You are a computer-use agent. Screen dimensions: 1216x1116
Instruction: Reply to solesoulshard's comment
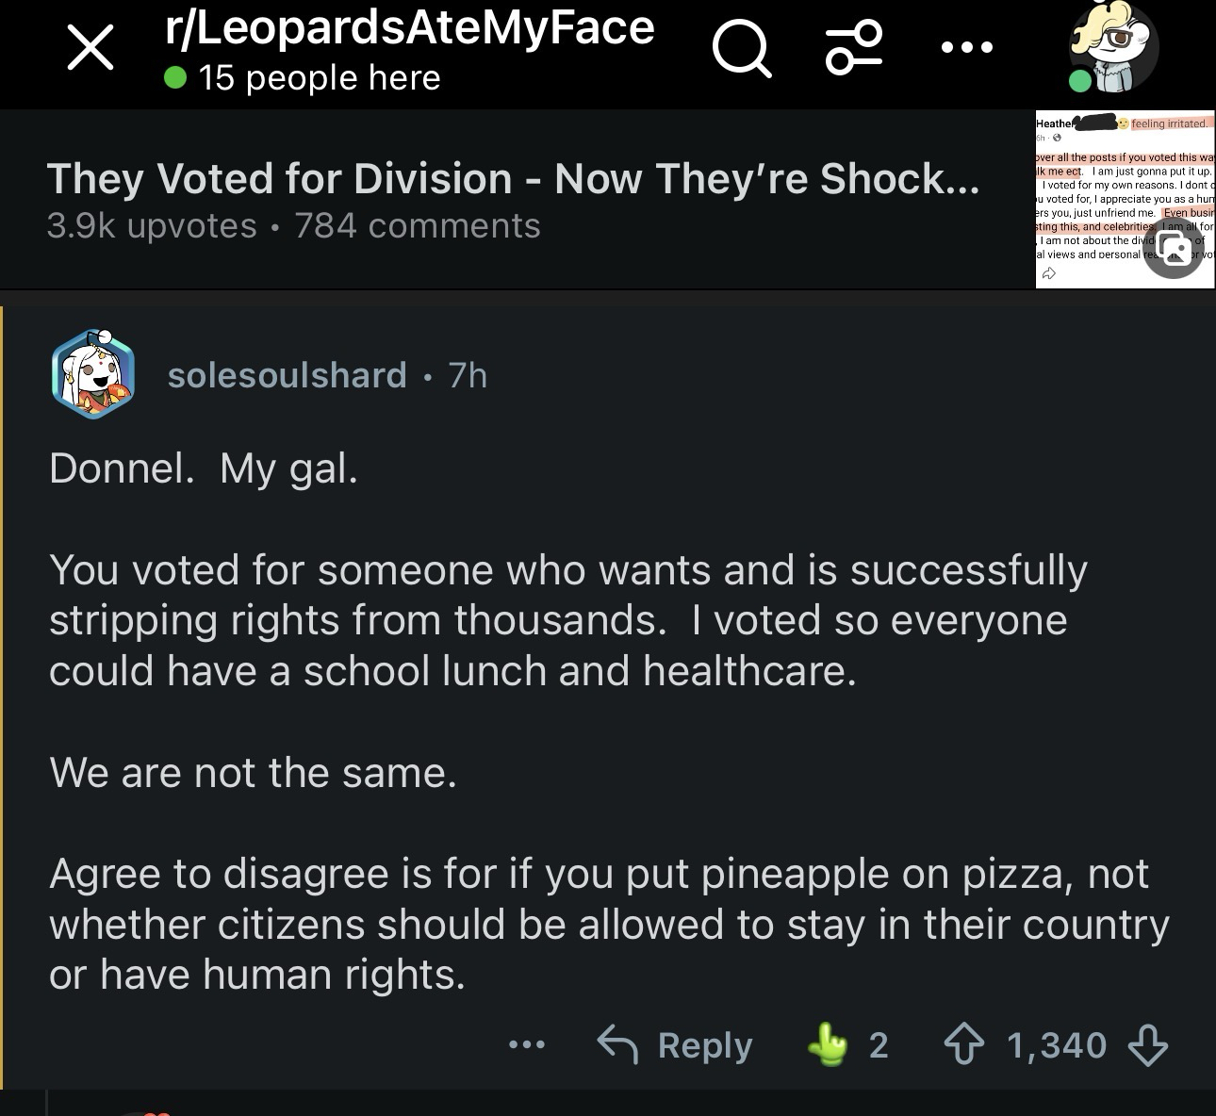tap(676, 1044)
